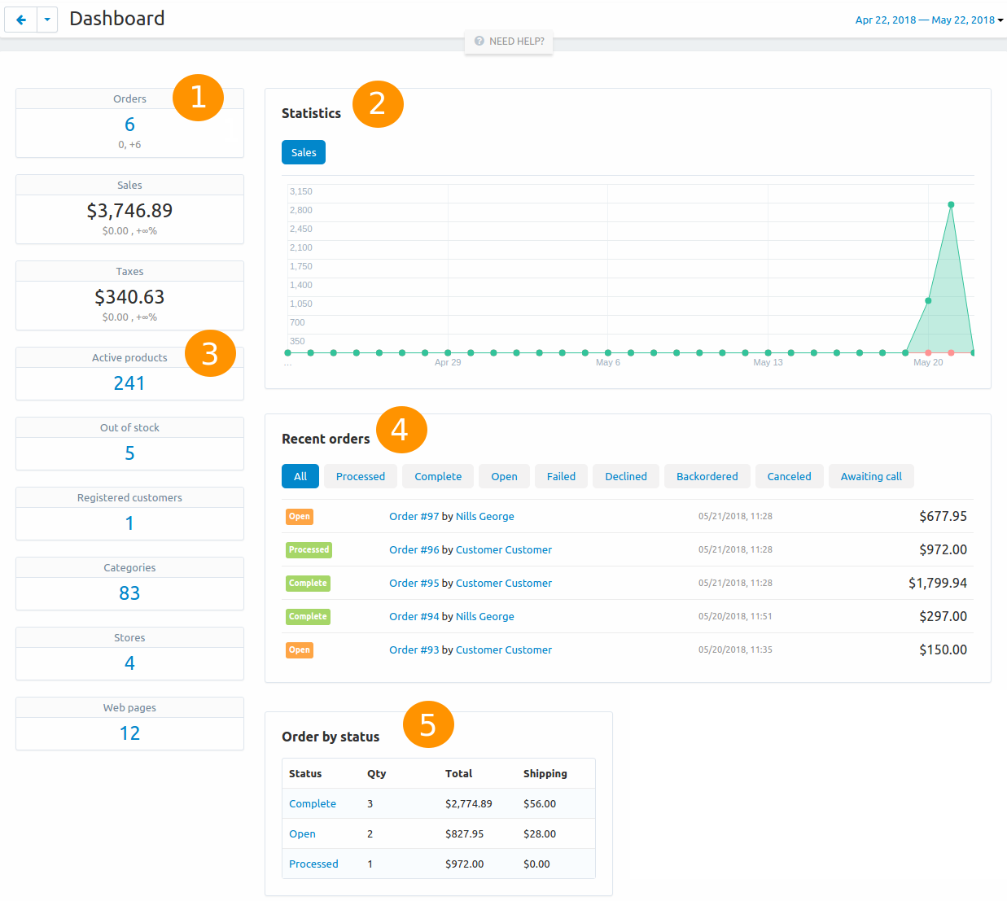Image resolution: width=1007 pixels, height=901 pixels.
Task: Click the Orders count of 6
Action: 129,124
